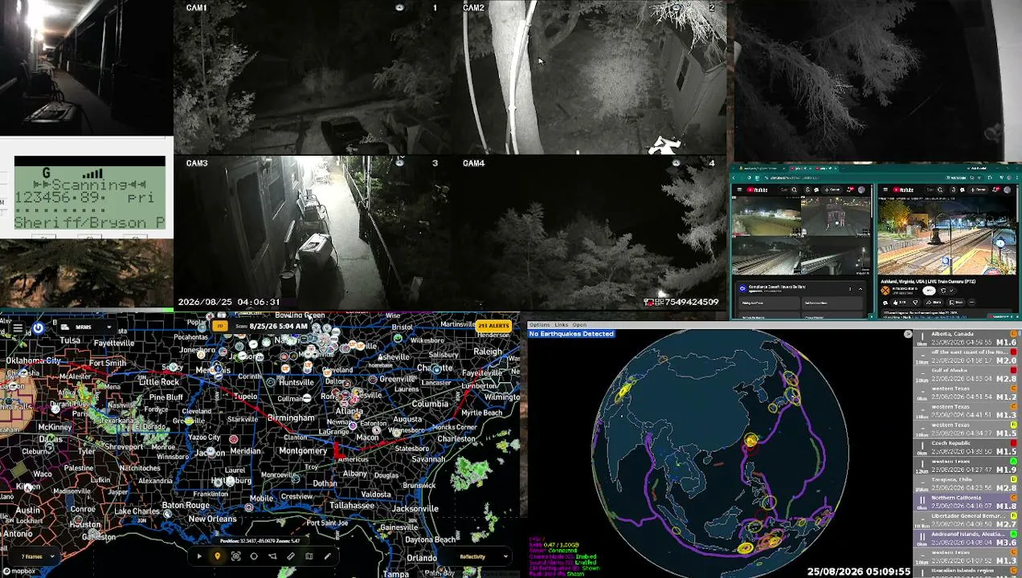
Task: Select the circle draw tool
Action: (254, 556)
